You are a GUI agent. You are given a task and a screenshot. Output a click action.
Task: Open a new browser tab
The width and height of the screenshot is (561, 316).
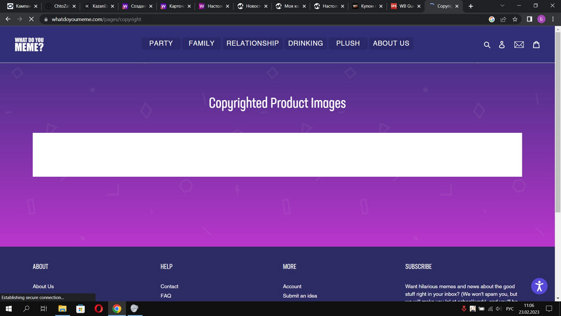pyautogui.click(x=471, y=6)
